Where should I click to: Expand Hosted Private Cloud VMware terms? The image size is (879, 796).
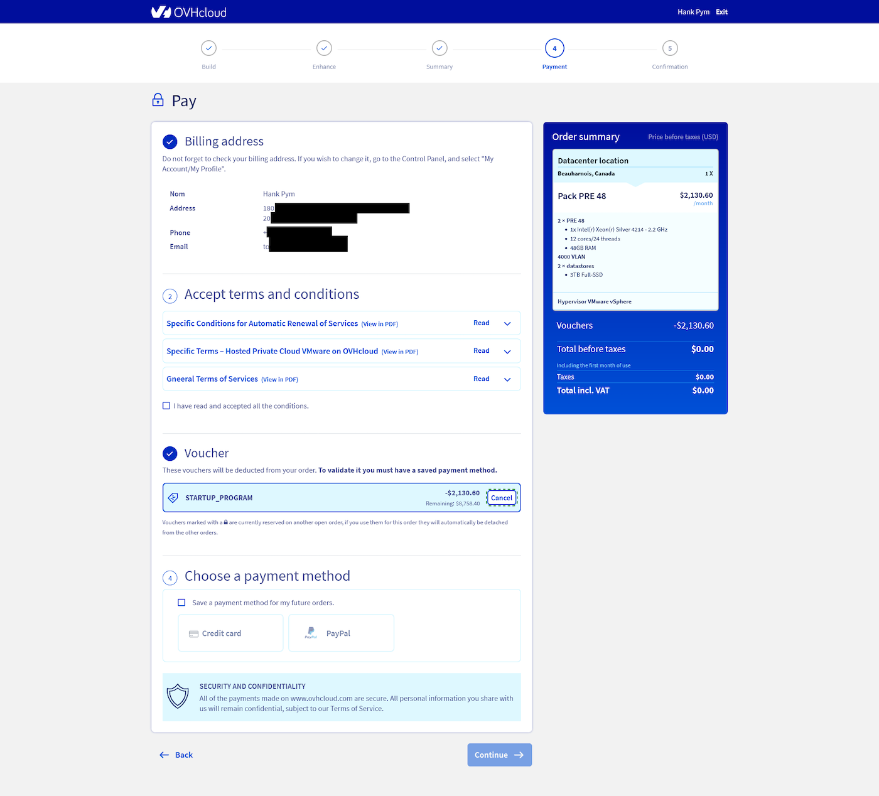tap(507, 352)
